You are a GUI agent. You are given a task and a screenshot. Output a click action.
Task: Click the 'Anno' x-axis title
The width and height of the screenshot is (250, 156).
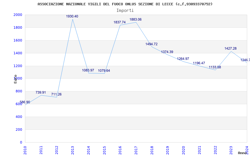[242, 153]
